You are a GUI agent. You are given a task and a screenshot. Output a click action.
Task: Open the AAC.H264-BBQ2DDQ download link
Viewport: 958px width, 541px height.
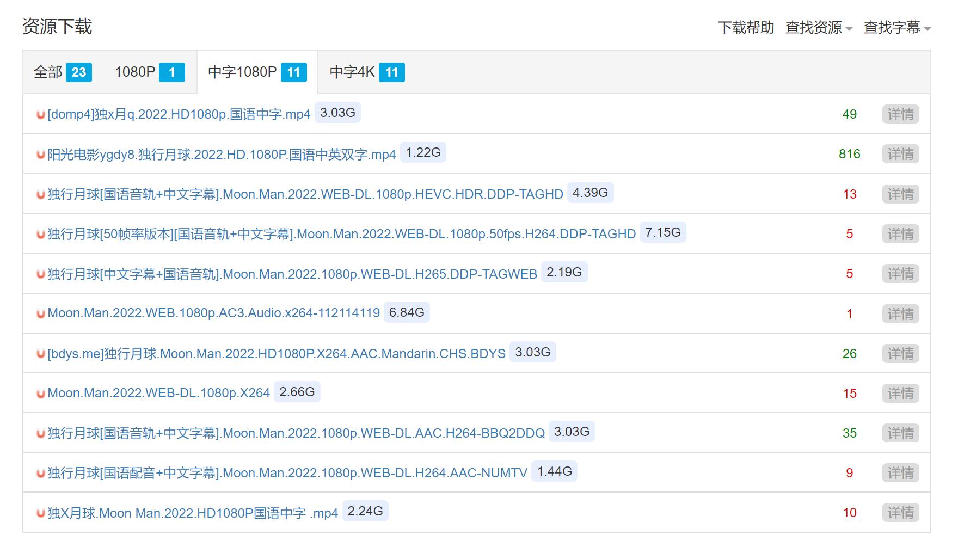click(x=296, y=433)
